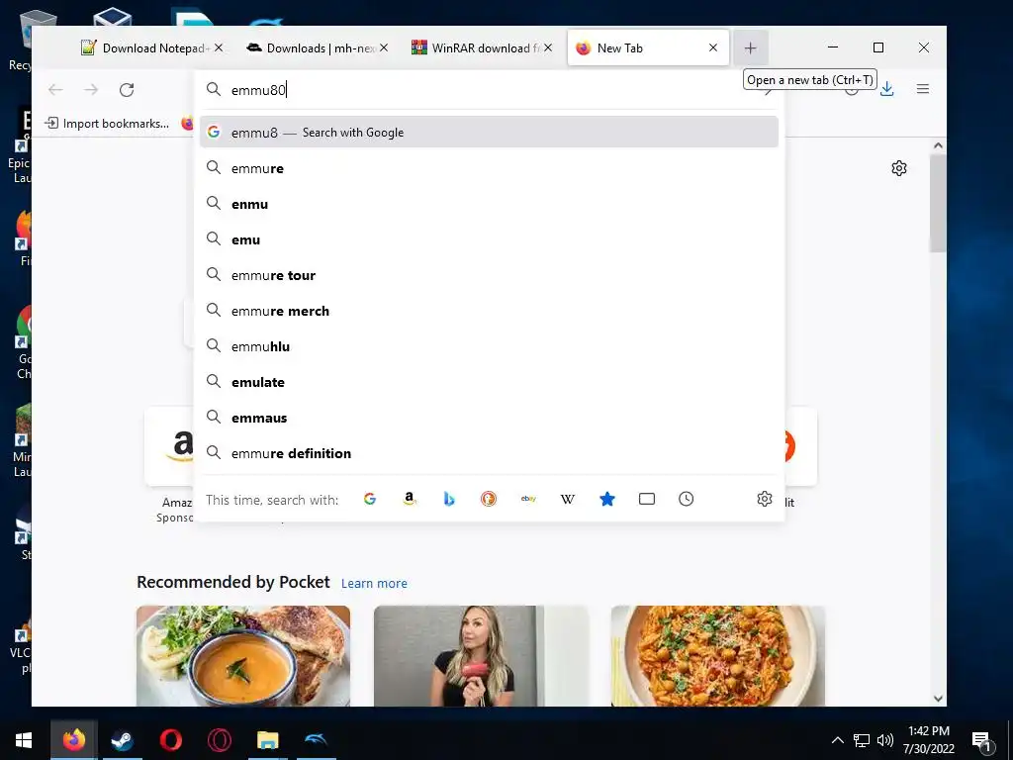Image resolution: width=1013 pixels, height=760 pixels.
Task: Switch to the Downloads mh-nex tab
Action: 318,47
